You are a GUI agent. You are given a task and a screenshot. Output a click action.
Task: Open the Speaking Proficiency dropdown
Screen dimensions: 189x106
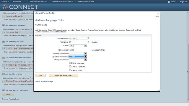point(85,57)
